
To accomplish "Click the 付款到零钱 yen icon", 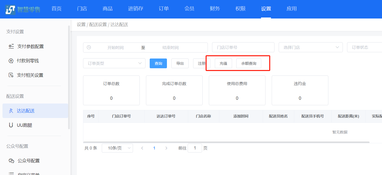I will (11, 61).
